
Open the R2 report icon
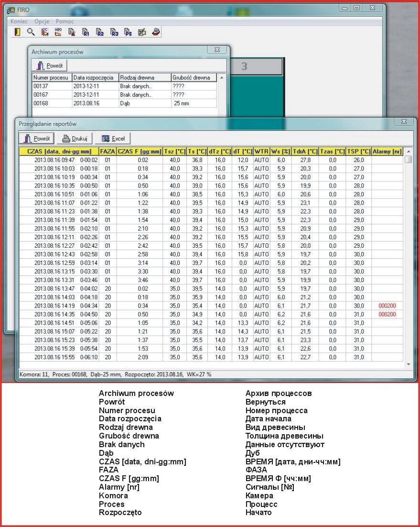coord(100,32)
